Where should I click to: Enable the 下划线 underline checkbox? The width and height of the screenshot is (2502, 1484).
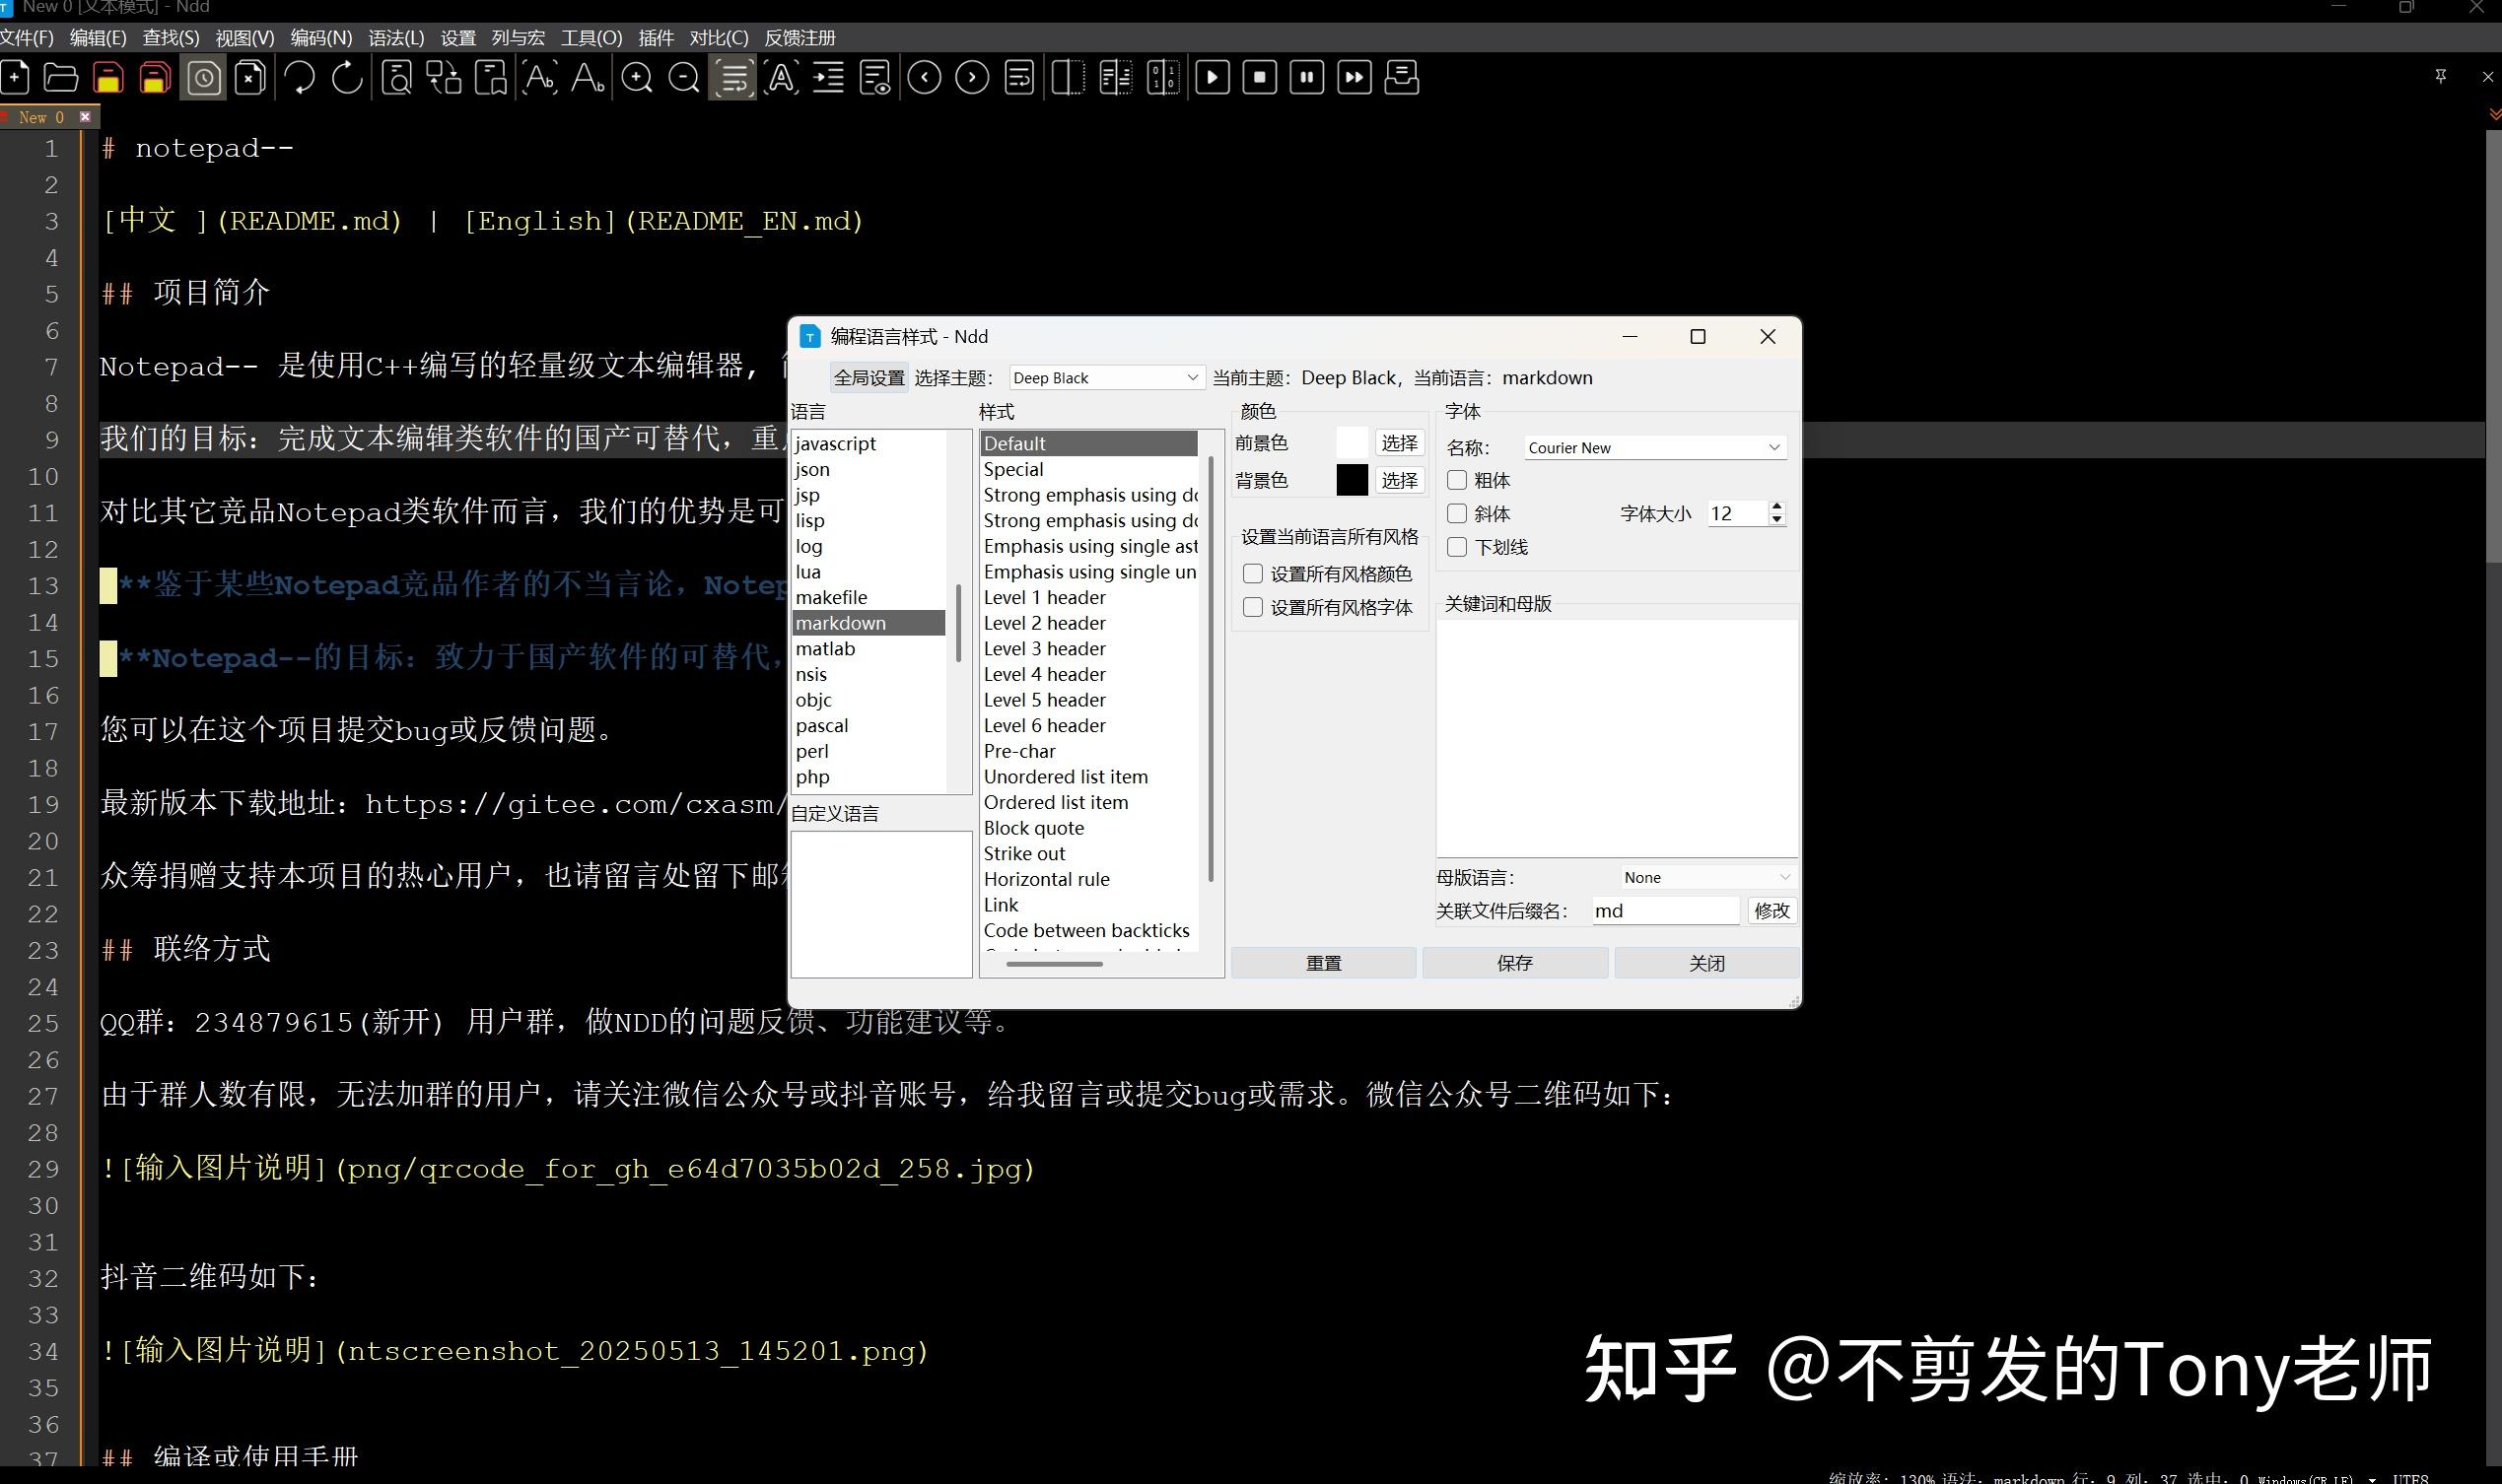(1458, 547)
